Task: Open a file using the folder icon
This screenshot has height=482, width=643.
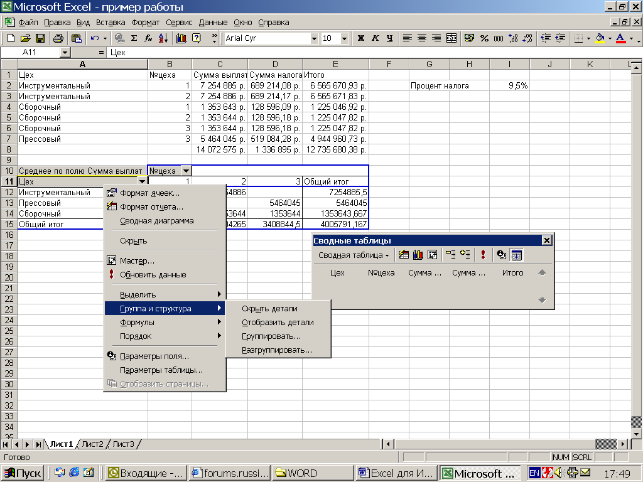Action: [x=25, y=38]
